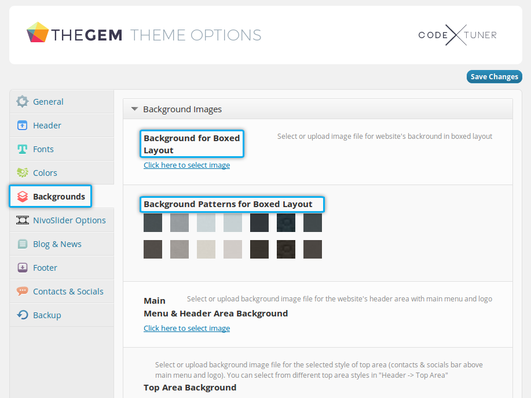Select the third light pattern in top row
The height and width of the screenshot is (398, 531).
point(206,223)
